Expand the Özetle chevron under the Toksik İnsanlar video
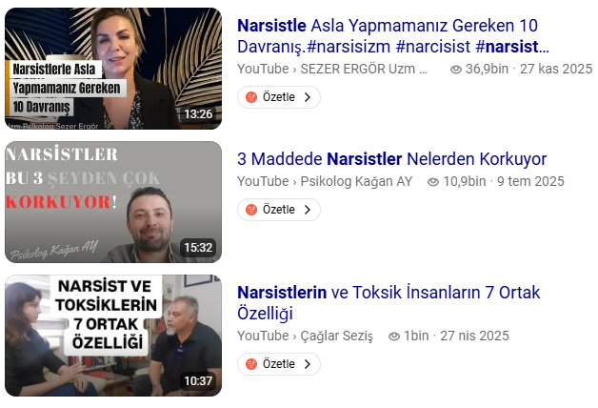 [x=308, y=364]
